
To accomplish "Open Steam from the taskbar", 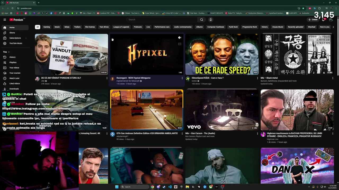I will tap(164, 187).
